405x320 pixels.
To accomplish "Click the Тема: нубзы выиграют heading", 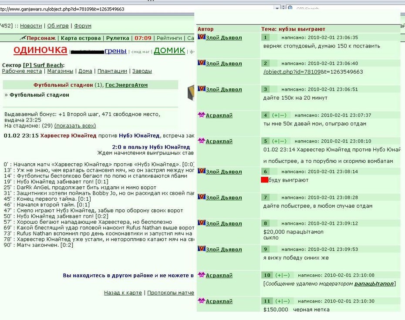I will pos(293,29).
